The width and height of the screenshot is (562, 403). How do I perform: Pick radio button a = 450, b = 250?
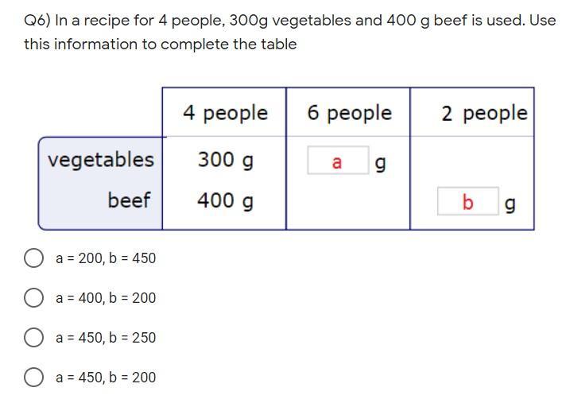(33, 337)
